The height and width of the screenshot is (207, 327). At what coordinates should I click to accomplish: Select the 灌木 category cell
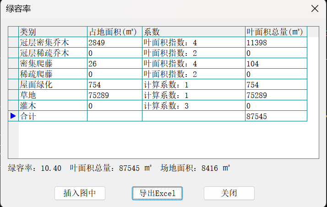point(53,106)
